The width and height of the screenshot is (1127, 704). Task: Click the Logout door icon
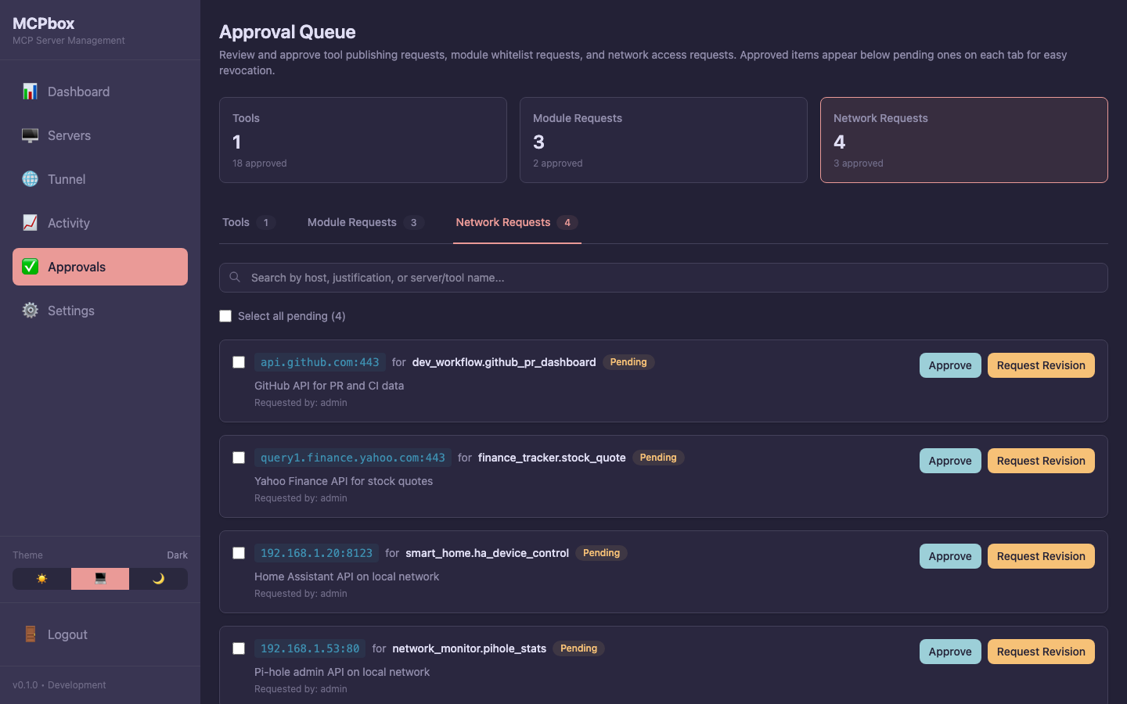30,634
